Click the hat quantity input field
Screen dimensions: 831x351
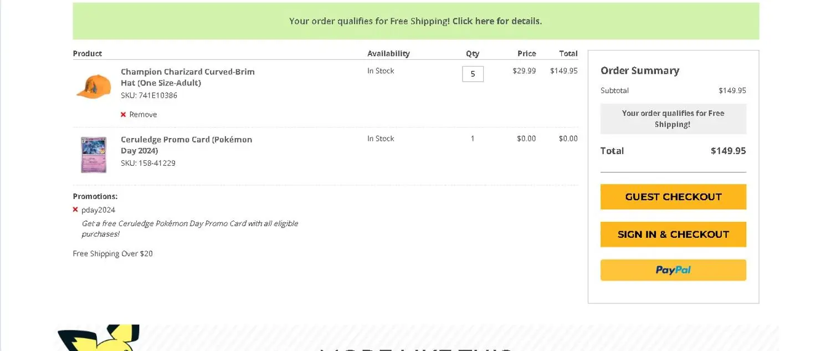473,74
